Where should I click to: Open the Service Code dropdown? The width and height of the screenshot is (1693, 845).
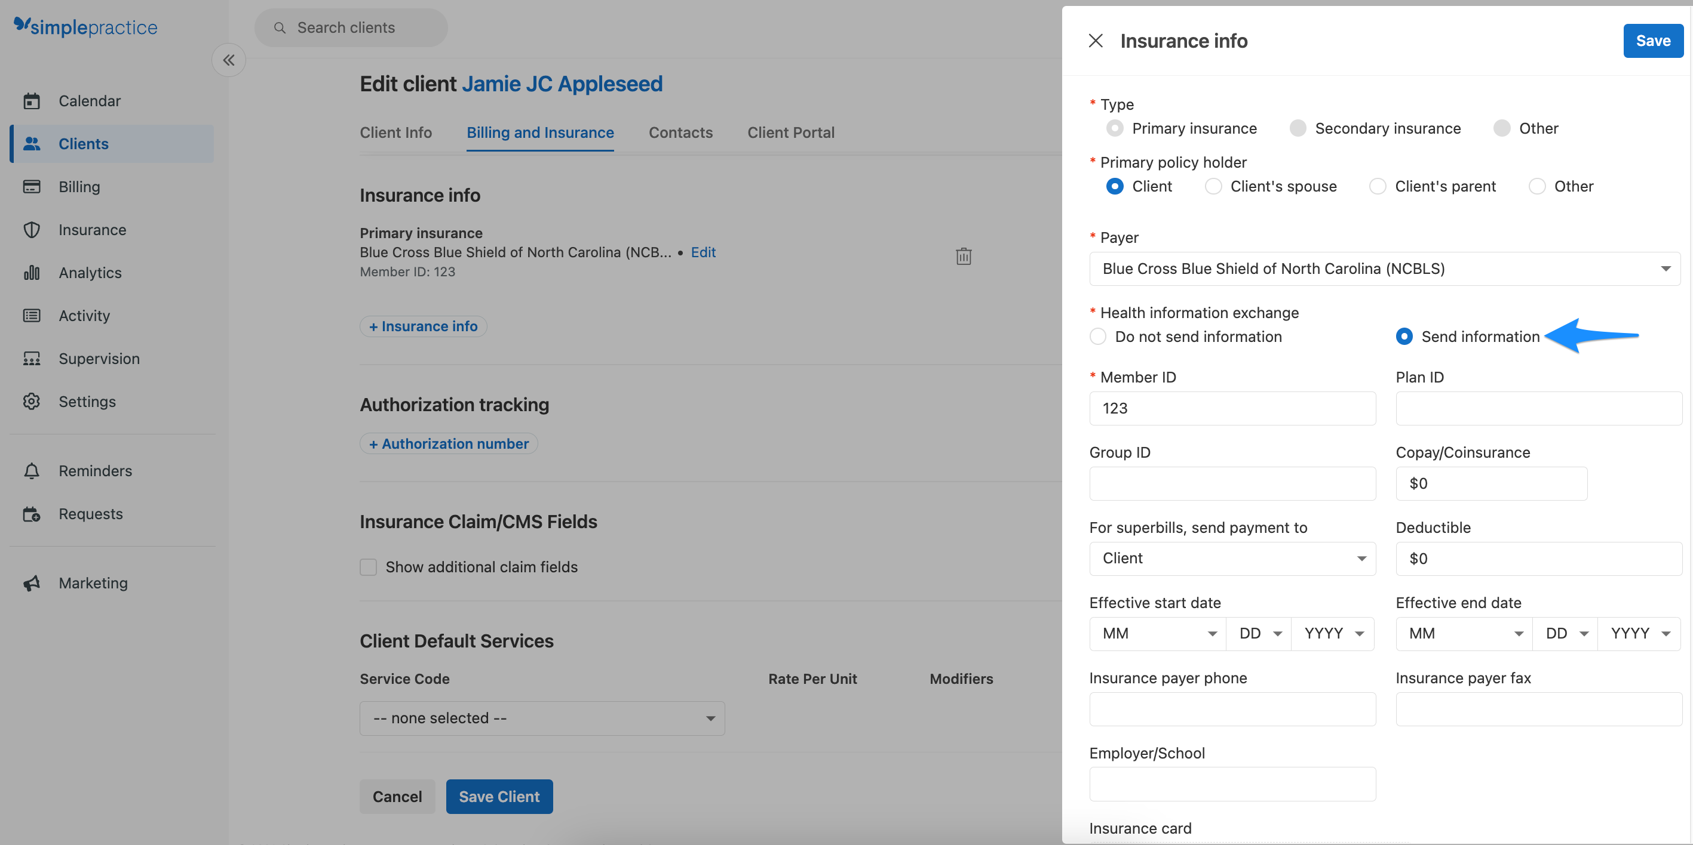(542, 718)
